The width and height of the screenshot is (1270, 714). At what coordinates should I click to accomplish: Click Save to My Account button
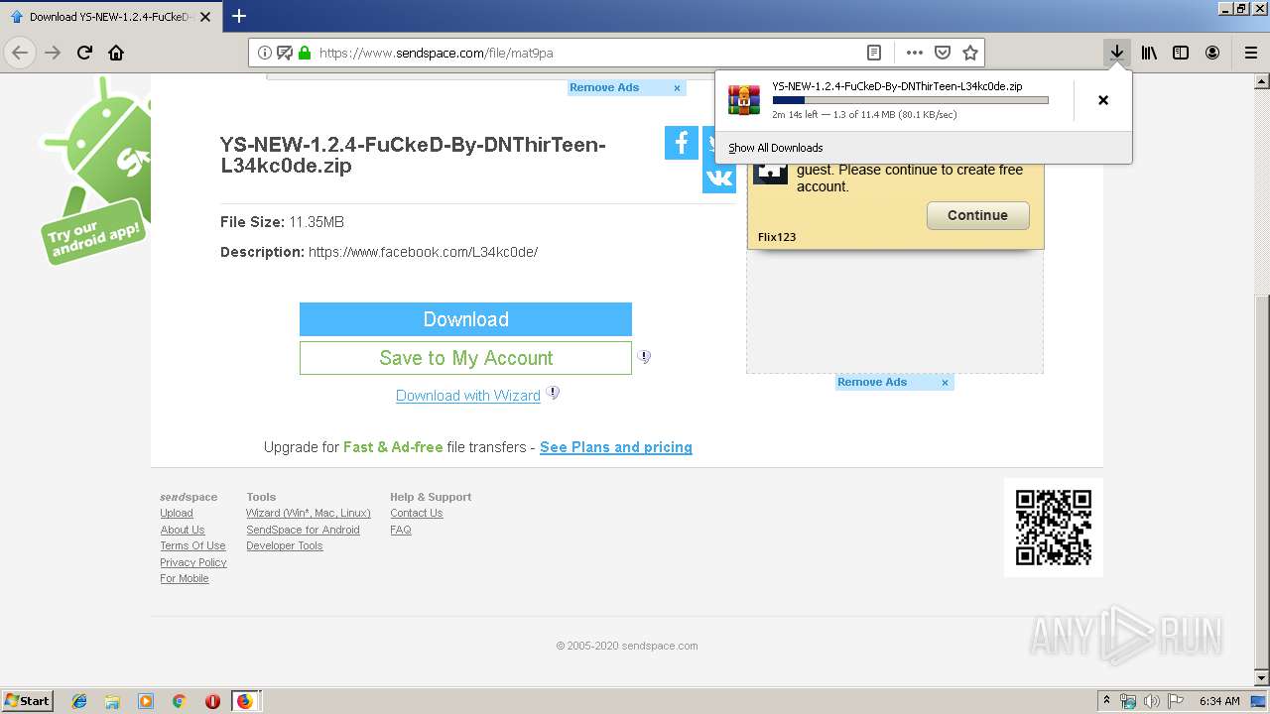point(465,358)
